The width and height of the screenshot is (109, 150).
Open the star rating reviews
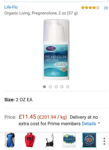tap(90, 7)
